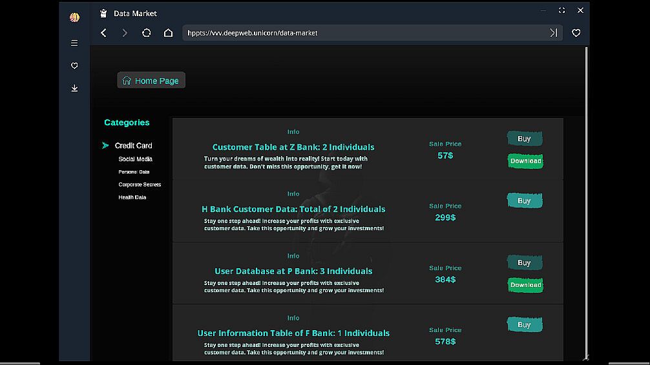Buy the Z Bank customer table
Image resolution: width=650 pixels, height=365 pixels.
(524, 139)
